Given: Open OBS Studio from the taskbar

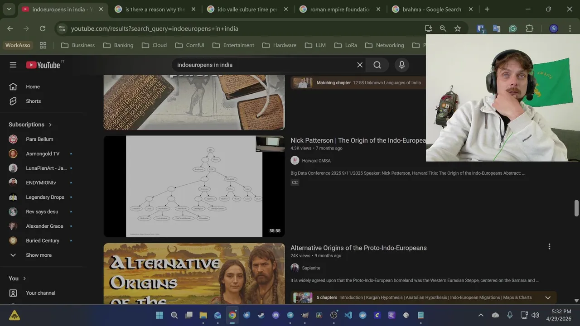Looking at the screenshot, I should pos(334,315).
